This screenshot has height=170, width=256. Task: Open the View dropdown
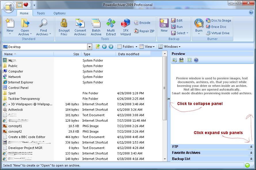point(147,47)
